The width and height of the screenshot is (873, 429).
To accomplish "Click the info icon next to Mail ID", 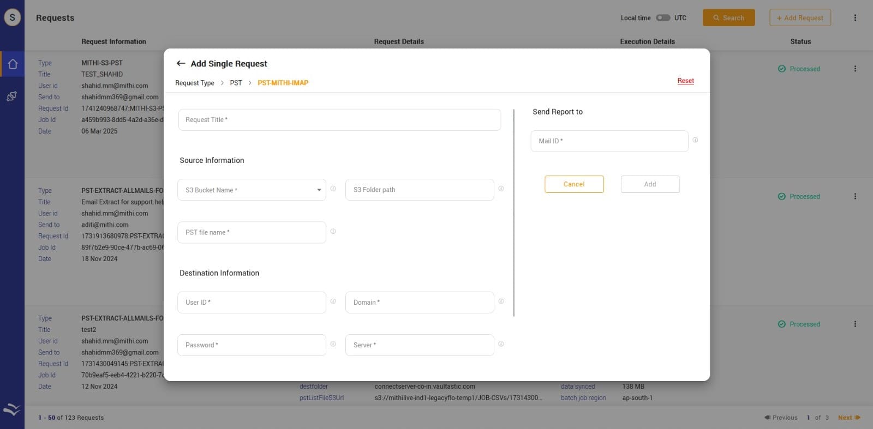I will pos(695,141).
